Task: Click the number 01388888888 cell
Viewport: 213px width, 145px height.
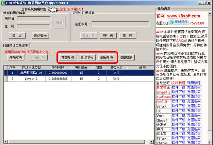Action: pyautogui.click(x=58, y=79)
